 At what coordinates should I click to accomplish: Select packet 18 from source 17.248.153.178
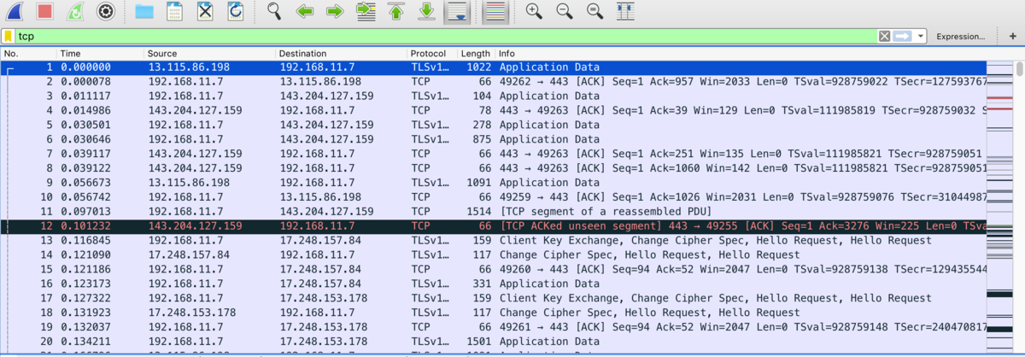tap(493, 313)
